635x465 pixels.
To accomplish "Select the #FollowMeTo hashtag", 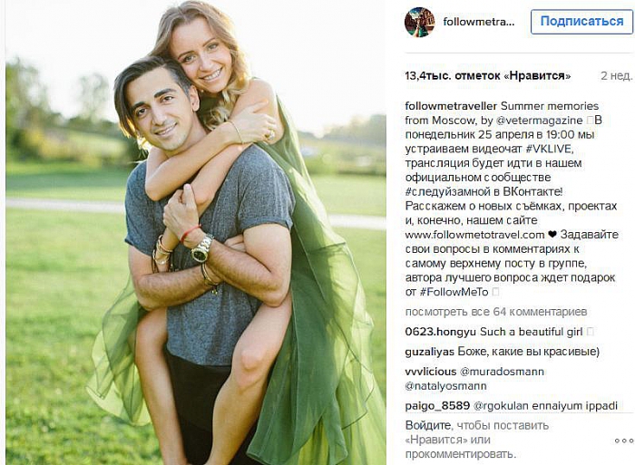I will coord(454,292).
